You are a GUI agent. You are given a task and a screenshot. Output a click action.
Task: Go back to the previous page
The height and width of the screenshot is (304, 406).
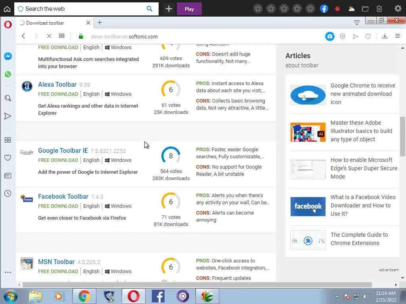pyautogui.click(x=23, y=36)
